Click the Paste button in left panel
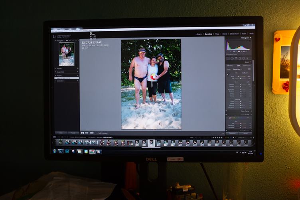Viewport: 300px width, 200px height. tap(73, 133)
